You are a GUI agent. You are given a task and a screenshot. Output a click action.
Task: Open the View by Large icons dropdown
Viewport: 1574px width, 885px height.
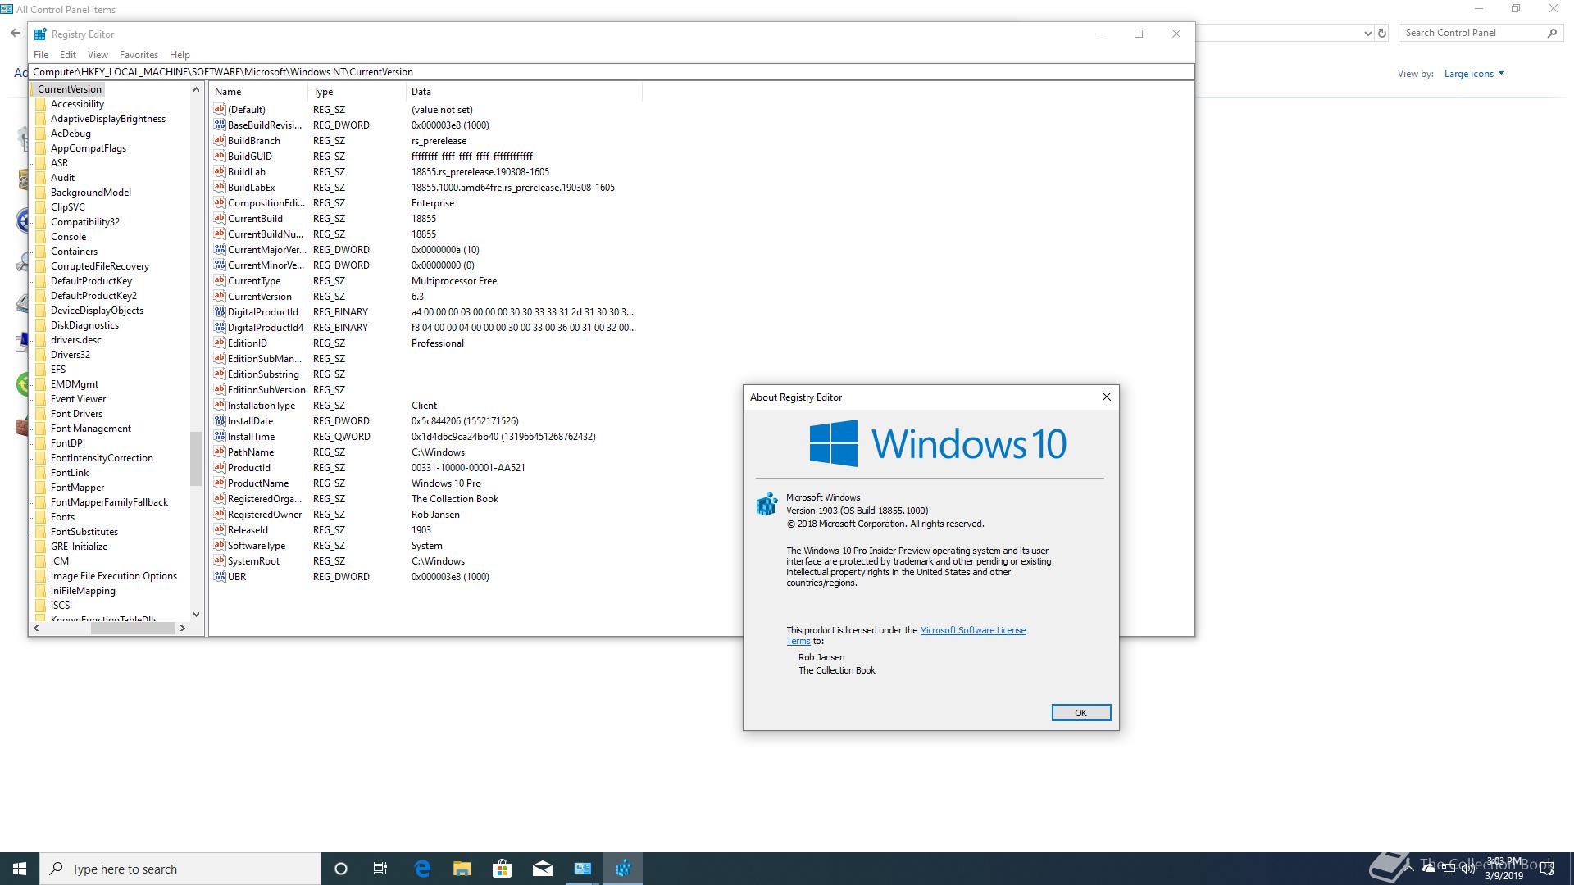pyautogui.click(x=1474, y=74)
